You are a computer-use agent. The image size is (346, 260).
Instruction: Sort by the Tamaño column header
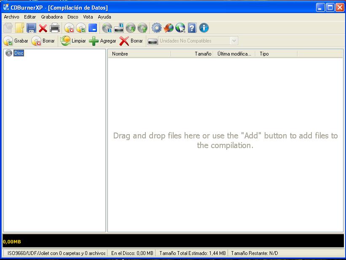coord(192,54)
